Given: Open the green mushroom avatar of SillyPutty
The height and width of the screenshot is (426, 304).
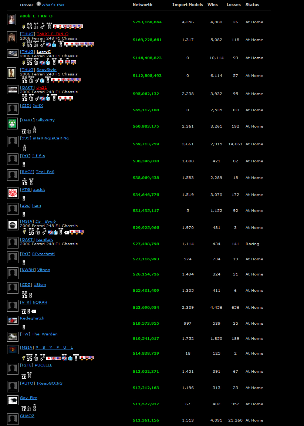Looking at the screenshot, I should click(13, 124).
